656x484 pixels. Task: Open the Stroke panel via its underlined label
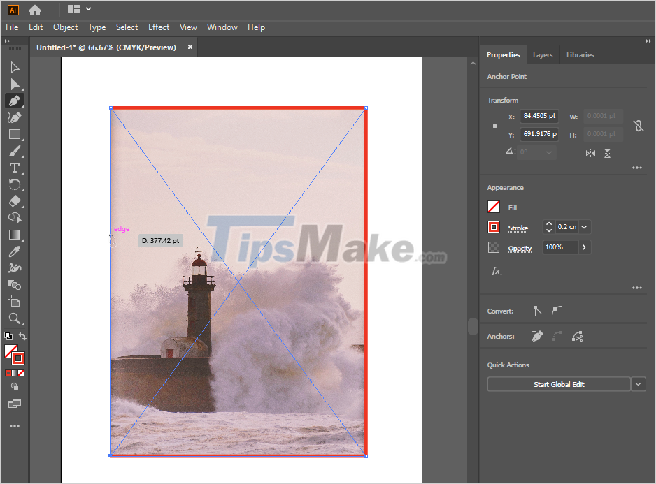point(518,227)
